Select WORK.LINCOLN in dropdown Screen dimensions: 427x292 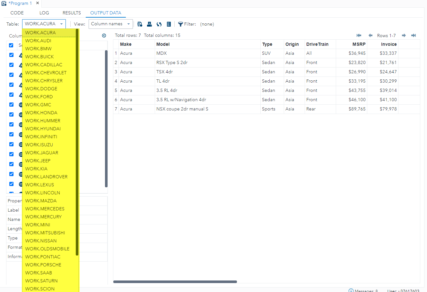pos(49,193)
